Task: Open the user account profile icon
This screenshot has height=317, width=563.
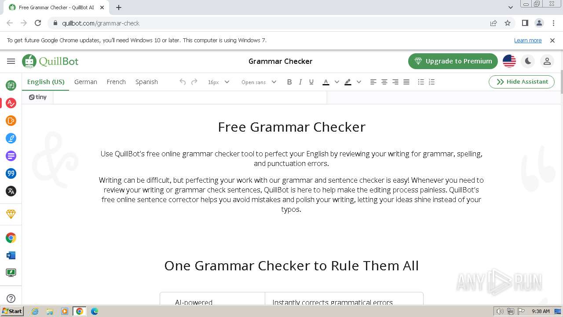Action: [x=547, y=61]
